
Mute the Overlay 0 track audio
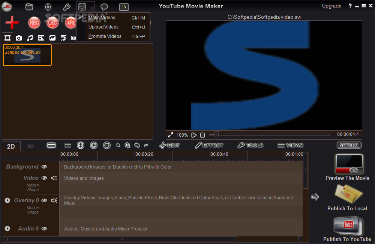[x=54, y=200]
